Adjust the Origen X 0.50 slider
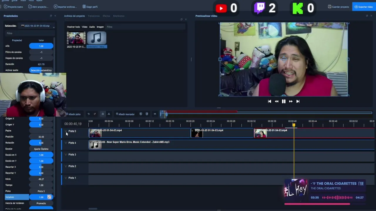 [x=41, y=119]
